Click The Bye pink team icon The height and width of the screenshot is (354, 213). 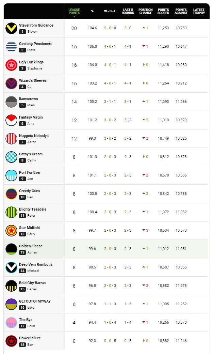11,323
